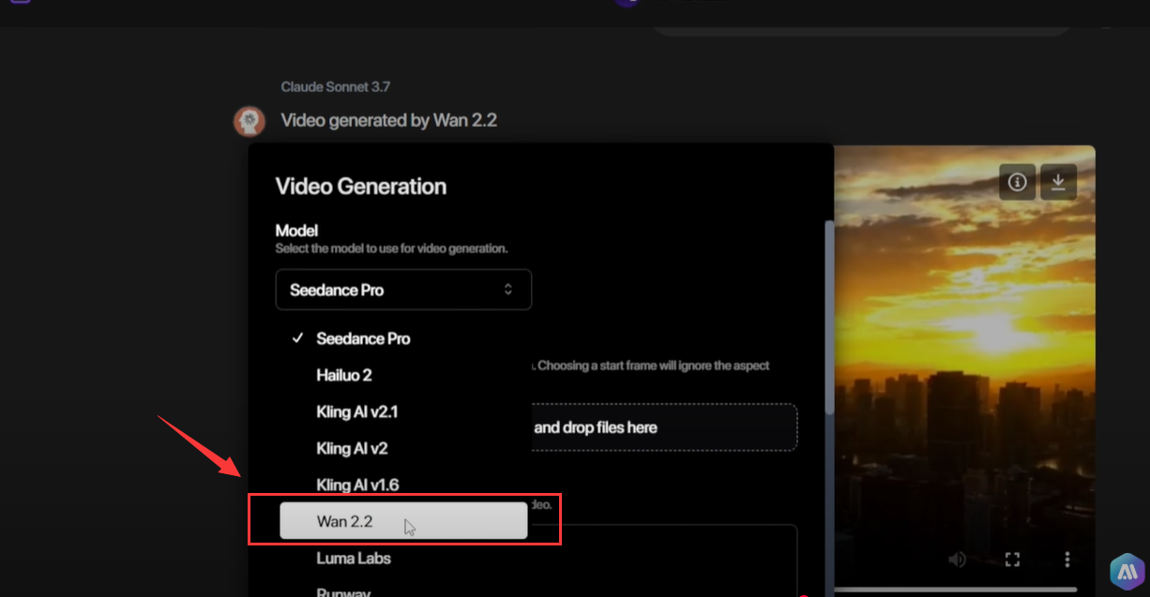Toggle the video volume icon
1150x597 pixels.
point(957,560)
